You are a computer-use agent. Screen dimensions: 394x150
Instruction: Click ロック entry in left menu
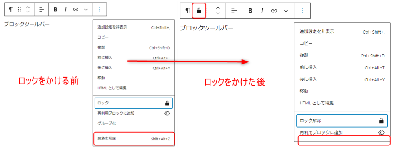(x=134, y=103)
